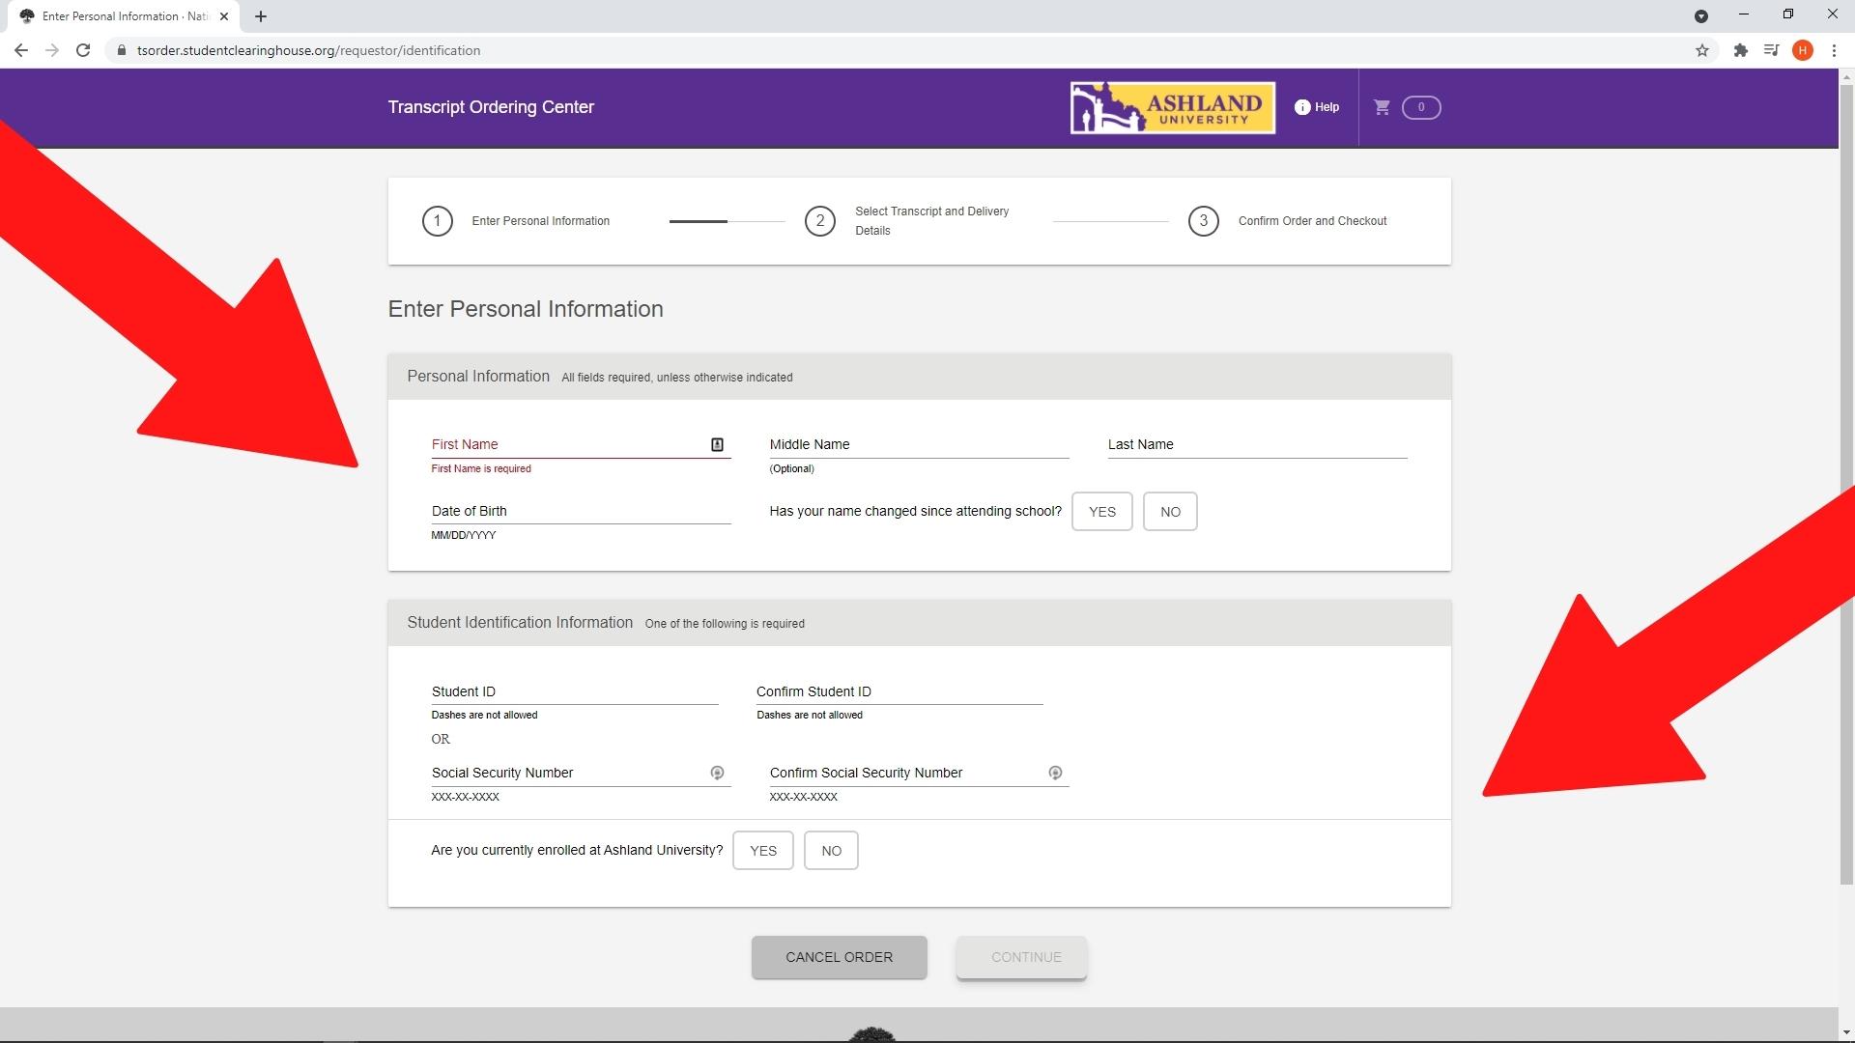
Task: Open Chrome three-dot menu
Action: coord(1834,50)
